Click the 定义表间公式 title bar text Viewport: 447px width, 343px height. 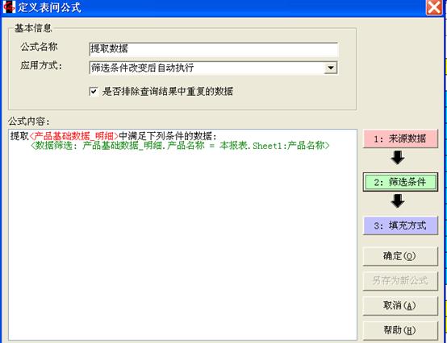click(49, 7)
